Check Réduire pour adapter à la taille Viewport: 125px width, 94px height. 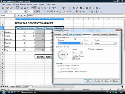pyautogui.click(x=58, y=72)
